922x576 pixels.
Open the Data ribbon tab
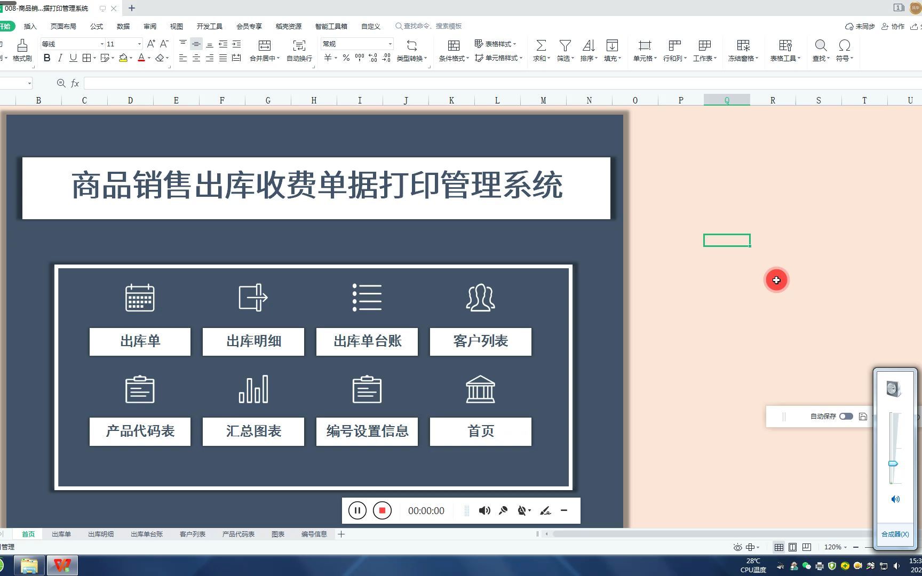point(123,26)
